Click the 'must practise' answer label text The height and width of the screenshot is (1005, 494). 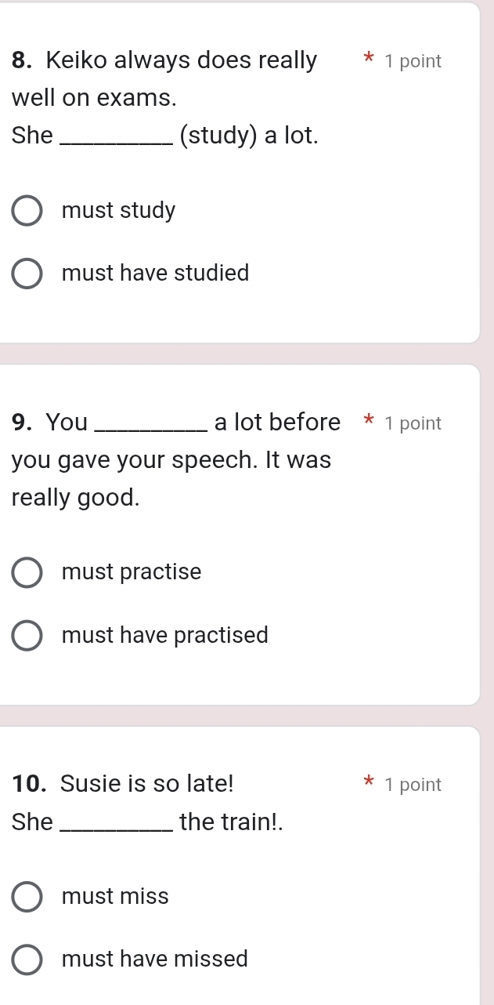pyautogui.click(x=132, y=572)
